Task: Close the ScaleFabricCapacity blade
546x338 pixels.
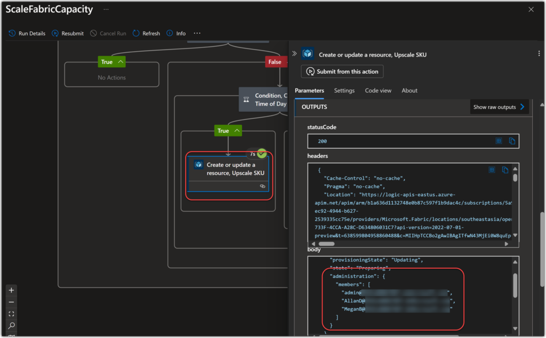Action: (x=531, y=10)
